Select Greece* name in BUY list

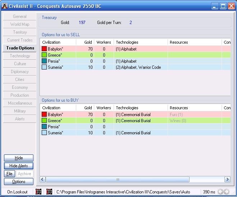tap(55, 121)
